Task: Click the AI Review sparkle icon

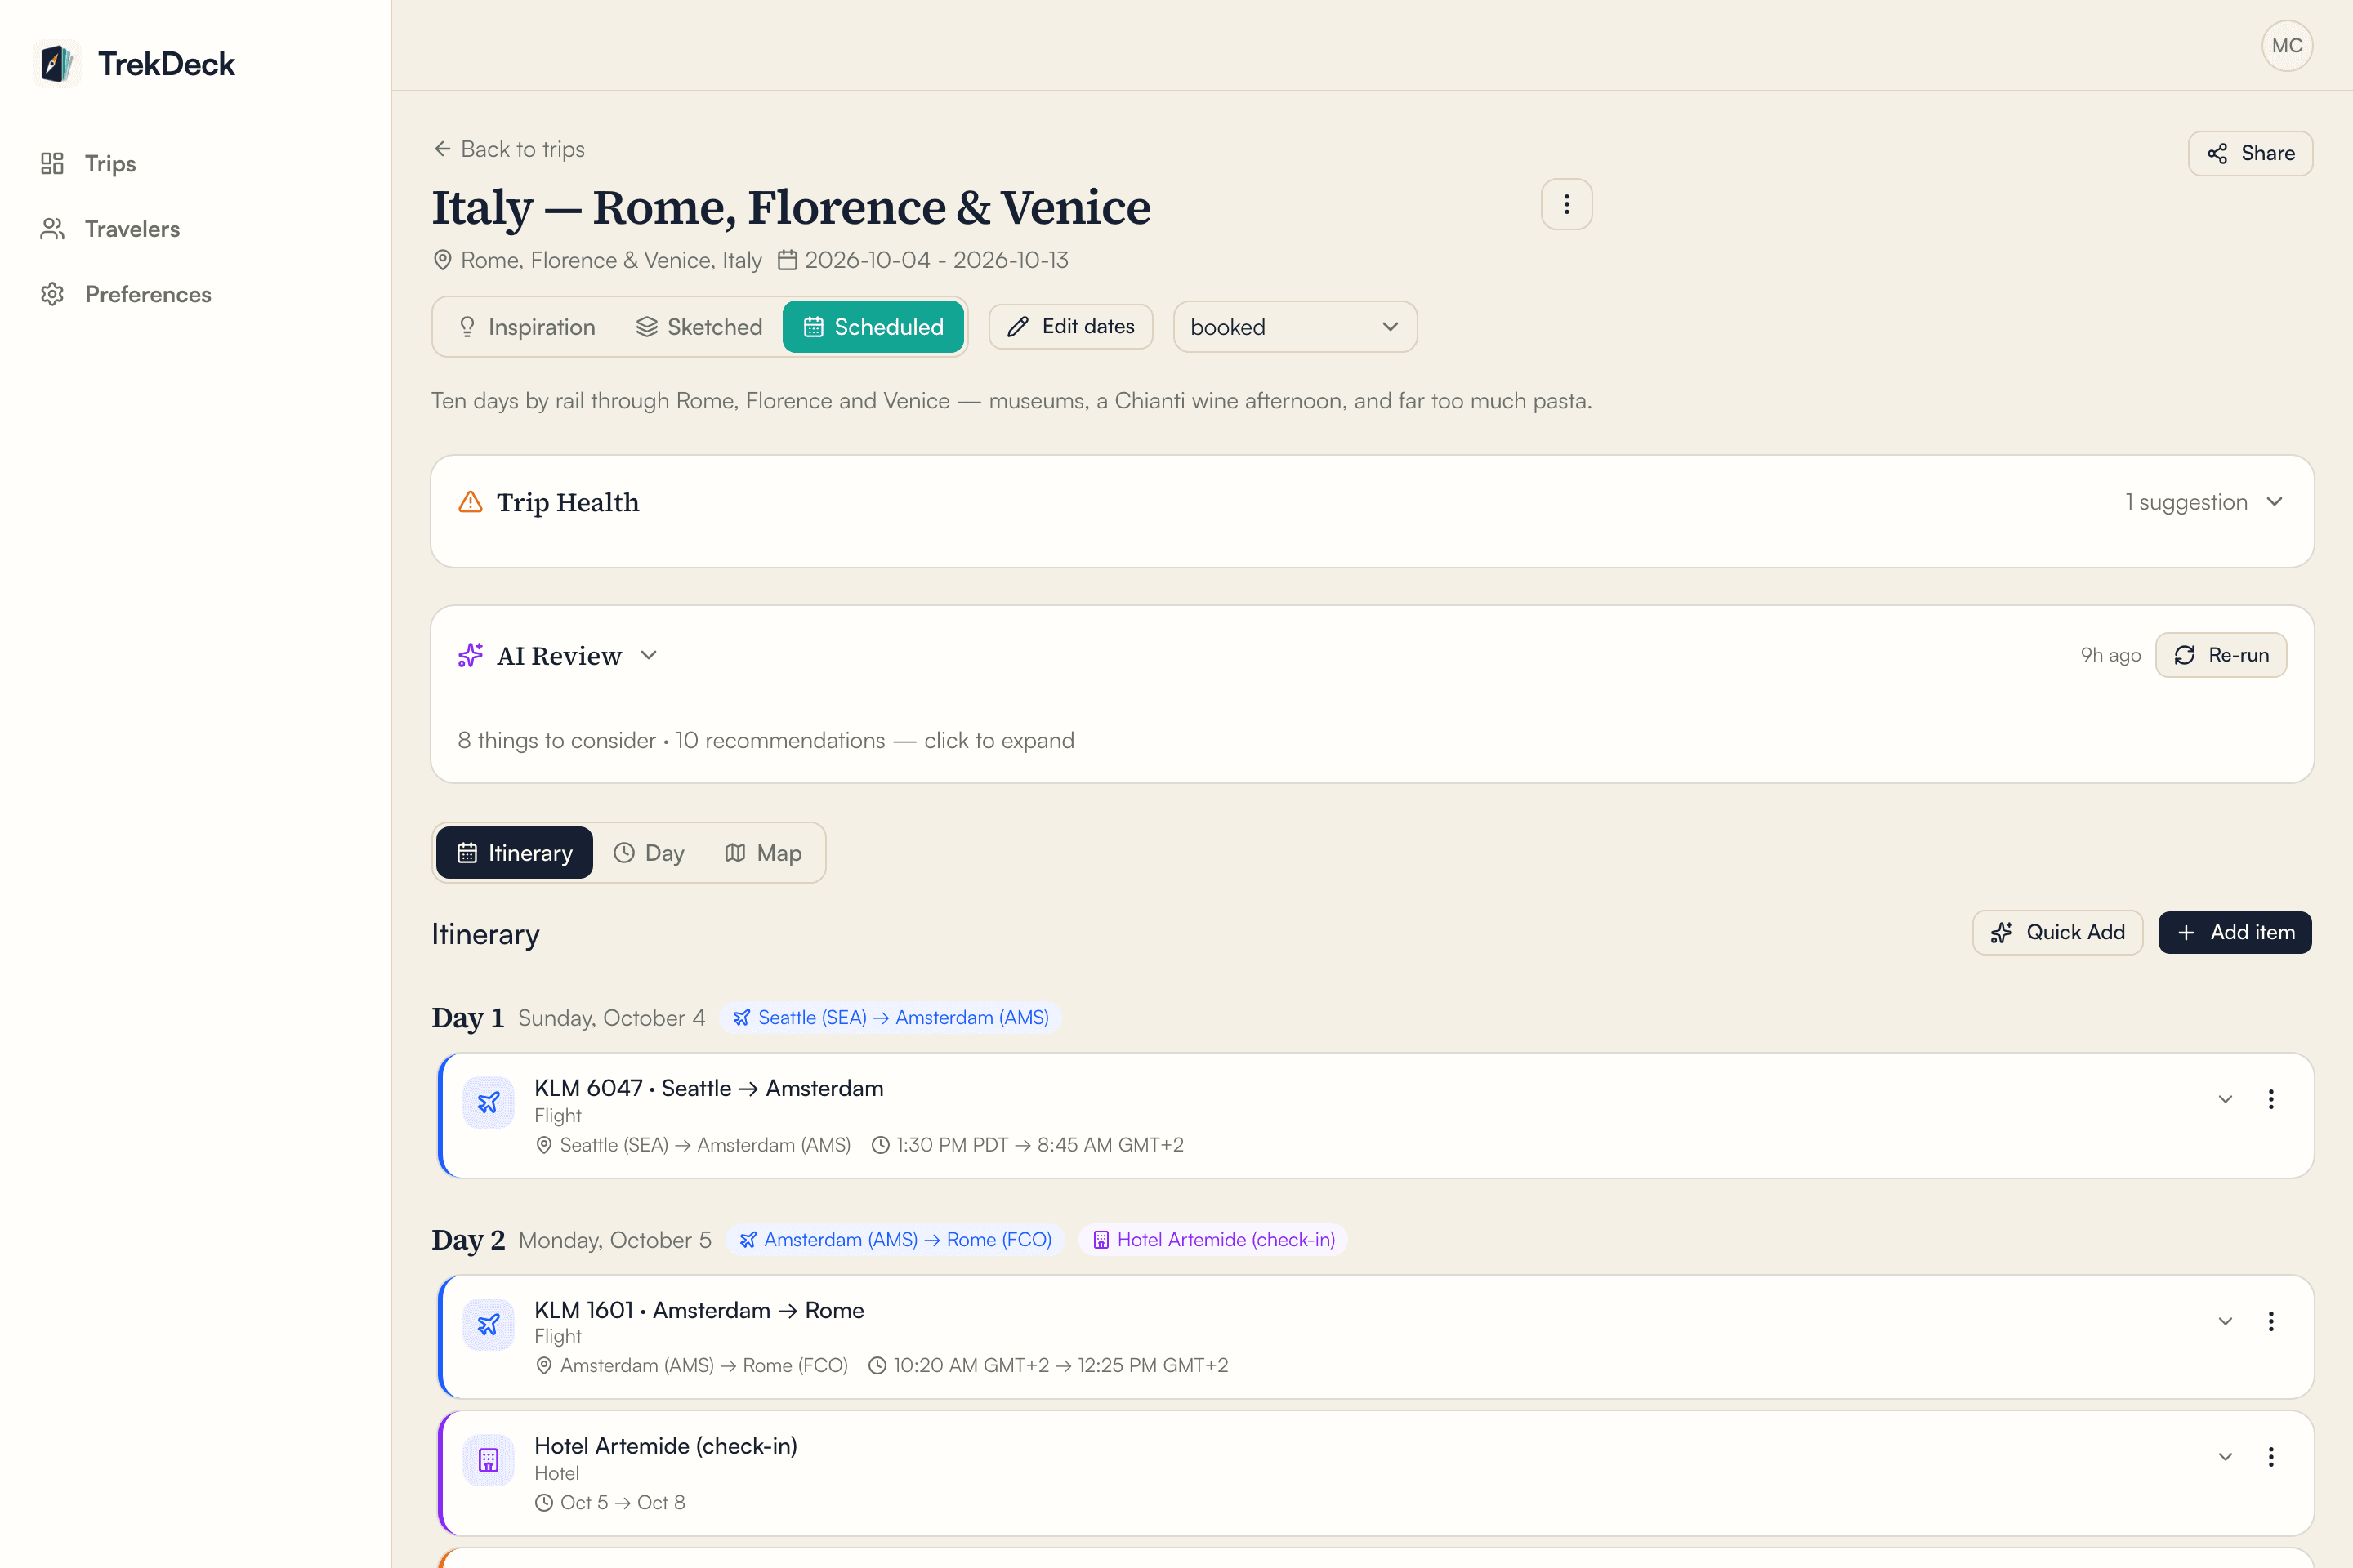Action: pyautogui.click(x=471, y=655)
